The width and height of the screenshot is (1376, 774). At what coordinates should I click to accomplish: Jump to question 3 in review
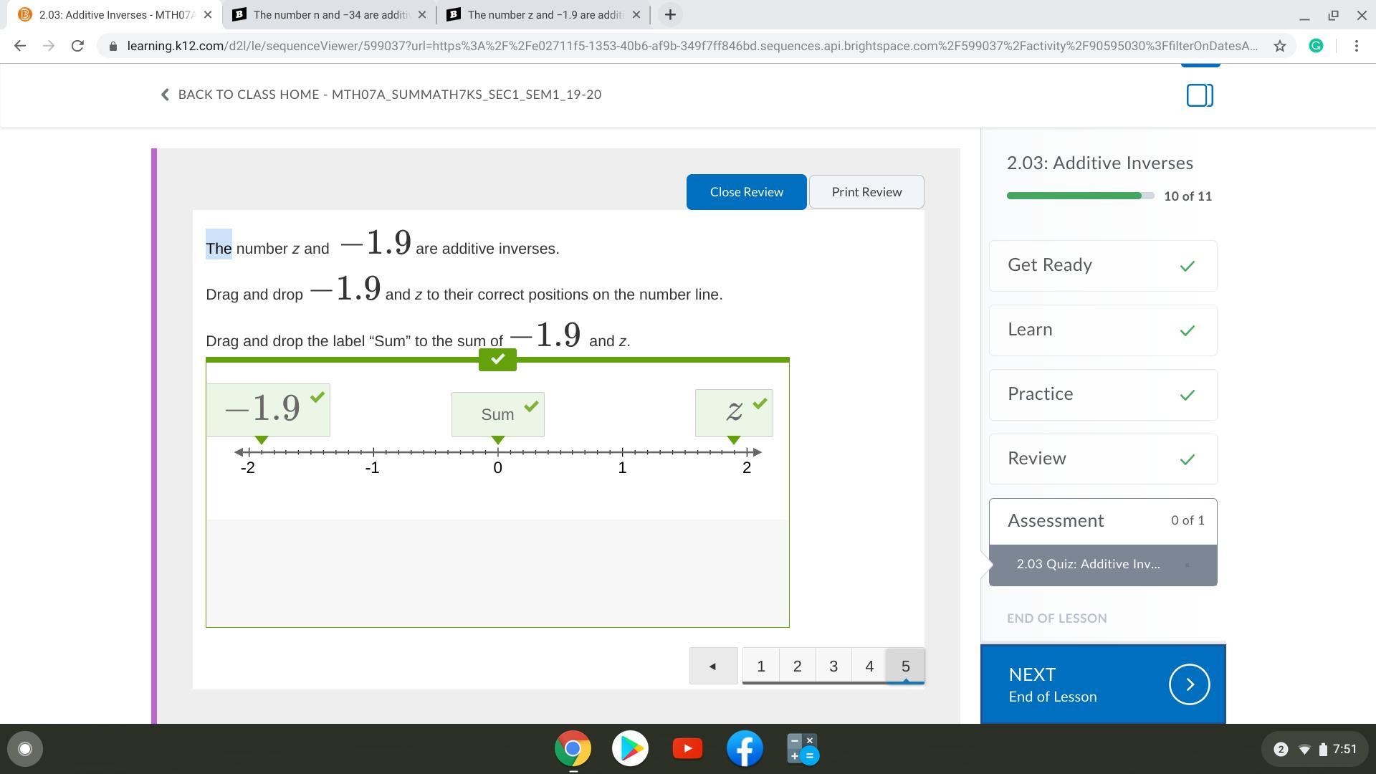tap(833, 666)
